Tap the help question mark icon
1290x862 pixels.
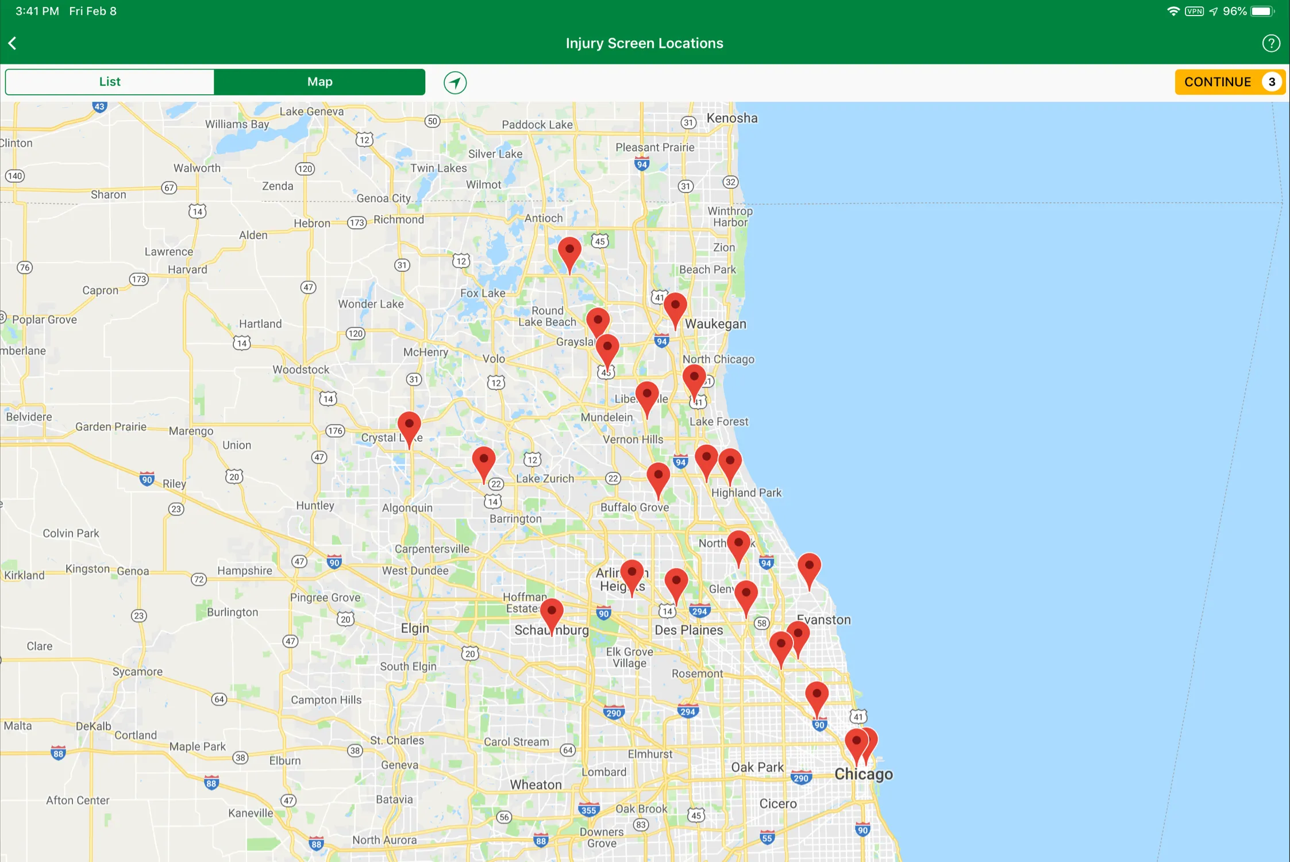point(1271,43)
